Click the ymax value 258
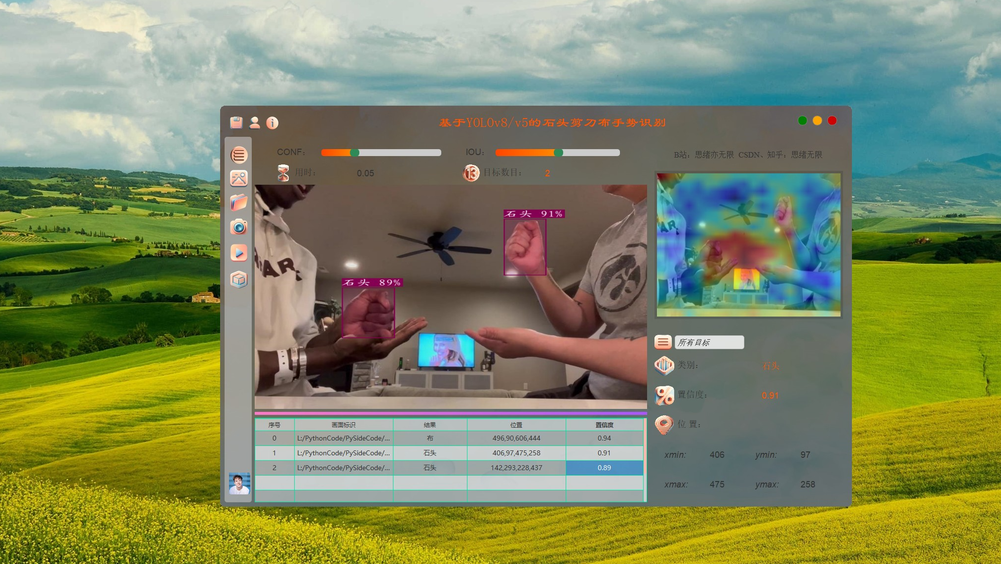The height and width of the screenshot is (564, 1001). pyautogui.click(x=808, y=484)
